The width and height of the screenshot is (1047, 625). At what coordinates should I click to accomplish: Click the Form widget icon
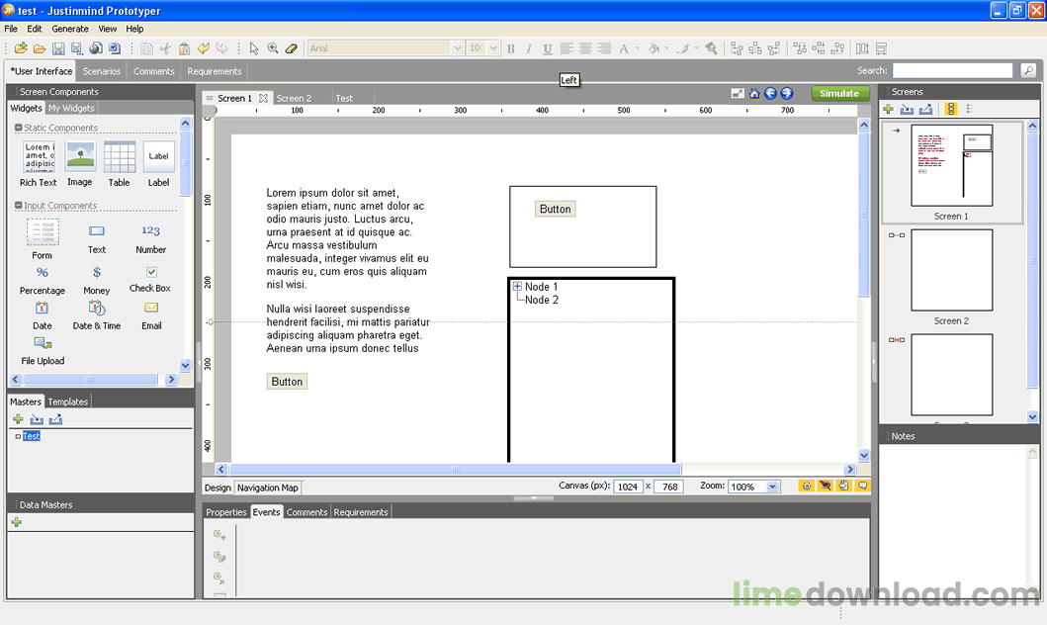click(43, 232)
